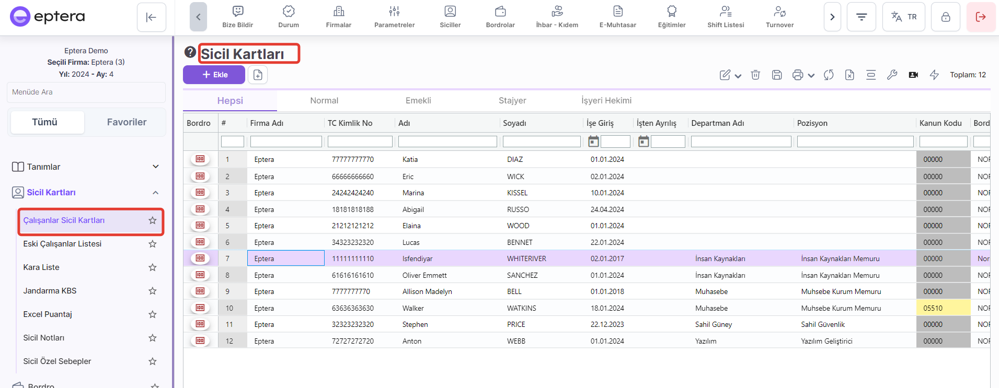This screenshot has height=388, width=999.
Task: Open the Bordrolar top menu
Action: coord(500,17)
